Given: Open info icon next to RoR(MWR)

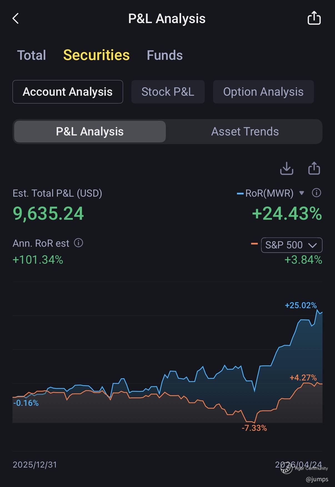Looking at the screenshot, I should [316, 193].
